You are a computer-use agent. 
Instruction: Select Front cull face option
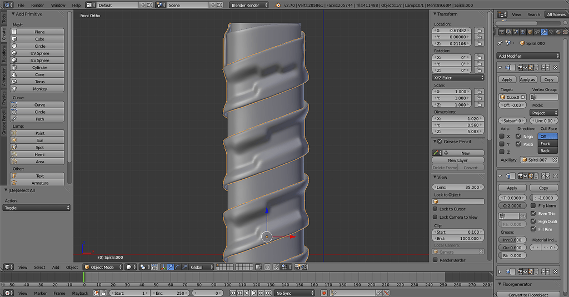(547, 144)
